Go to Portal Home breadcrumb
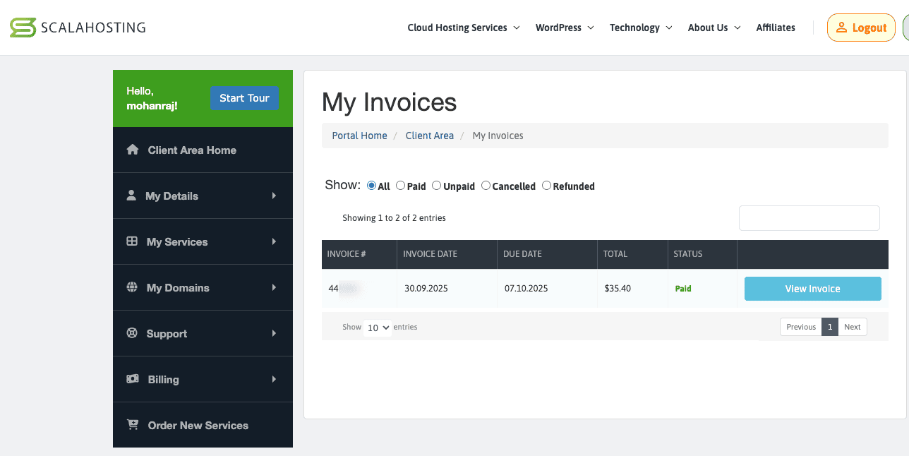Viewport: 909px width, 456px height. (x=359, y=136)
